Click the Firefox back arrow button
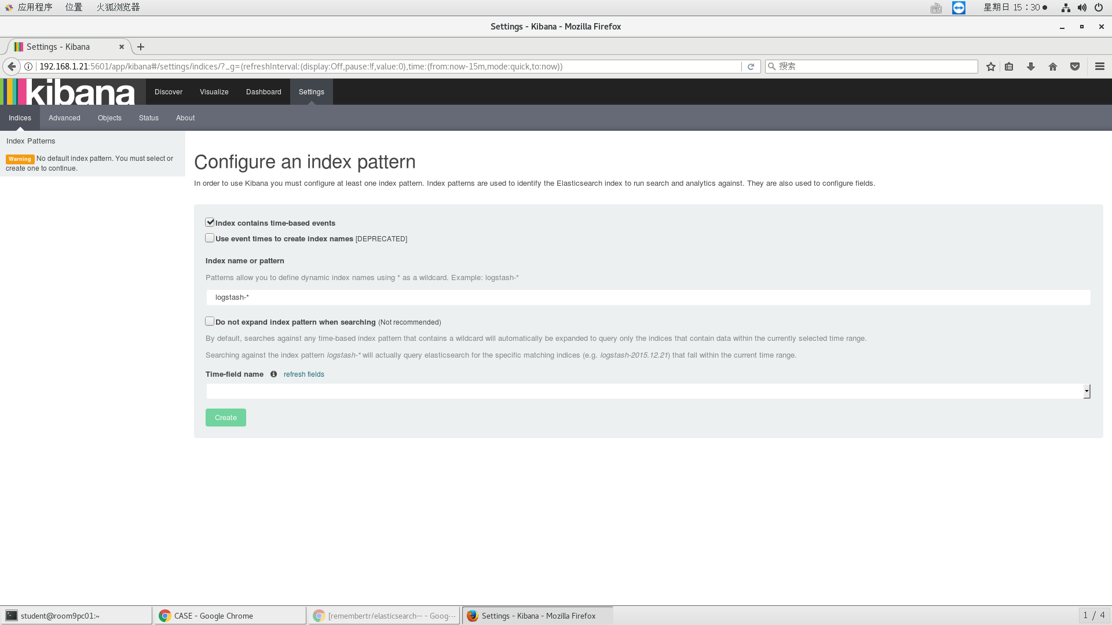The width and height of the screenshot is (1112, 625). 12,67
